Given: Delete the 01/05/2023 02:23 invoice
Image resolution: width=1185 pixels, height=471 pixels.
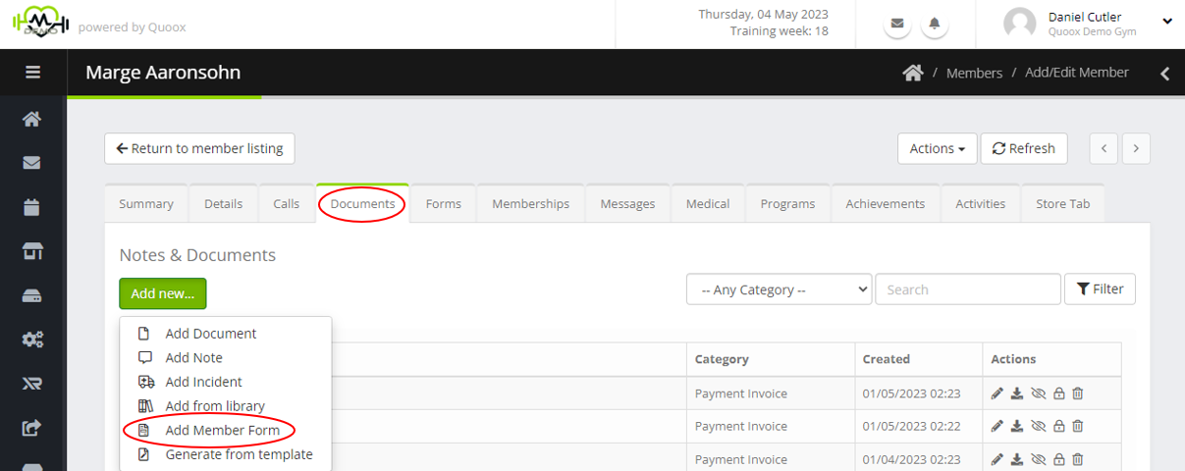Looking at the screenshot, I should tap(1078, 393).
